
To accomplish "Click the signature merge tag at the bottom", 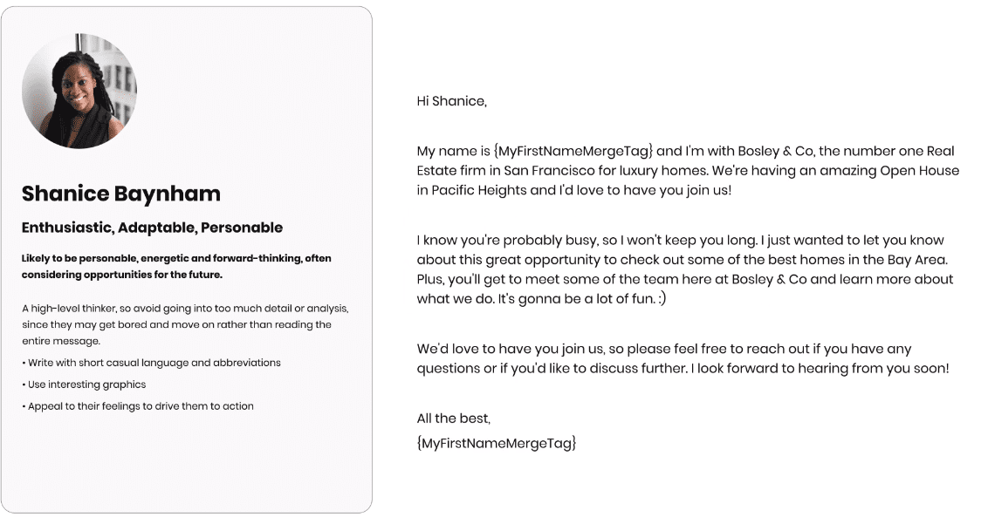I will coord(497,443).
